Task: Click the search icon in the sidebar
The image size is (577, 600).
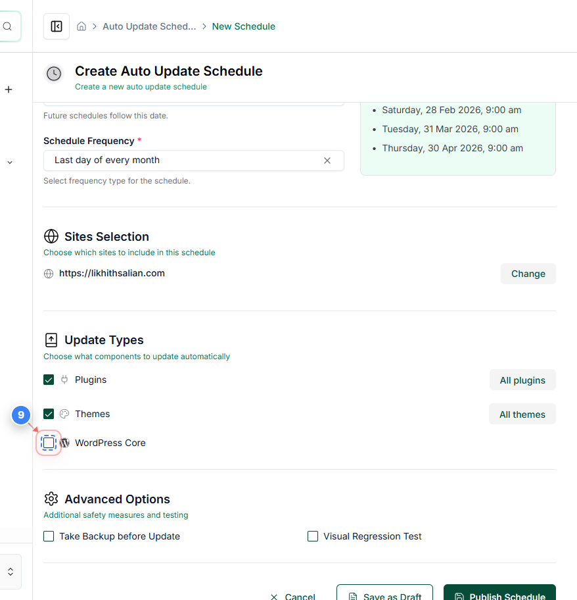Action: click(x=7, y=26)
